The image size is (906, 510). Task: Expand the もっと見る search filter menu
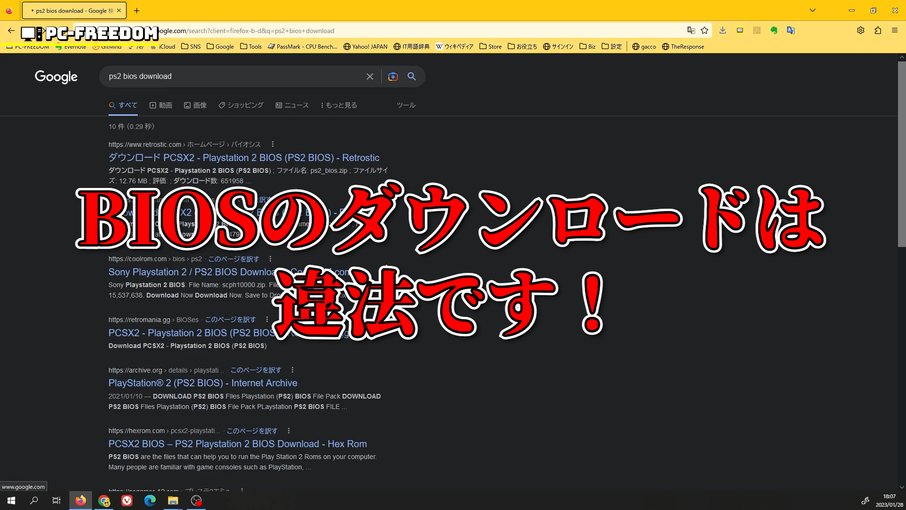[x=339, y=105]
